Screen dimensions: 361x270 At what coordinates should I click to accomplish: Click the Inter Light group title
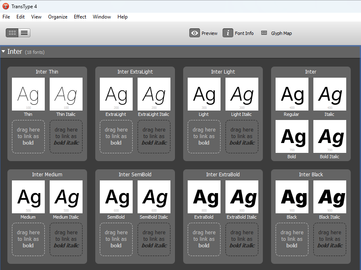coord(223,72)
